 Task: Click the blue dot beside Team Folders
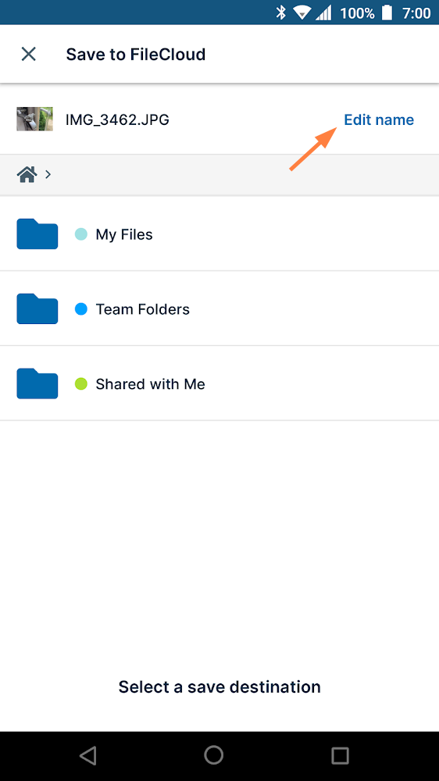80,309
